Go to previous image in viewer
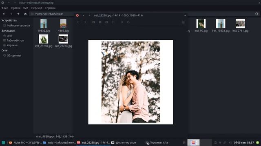Screen dimensions: 261x146 click(x=78, y=22)
